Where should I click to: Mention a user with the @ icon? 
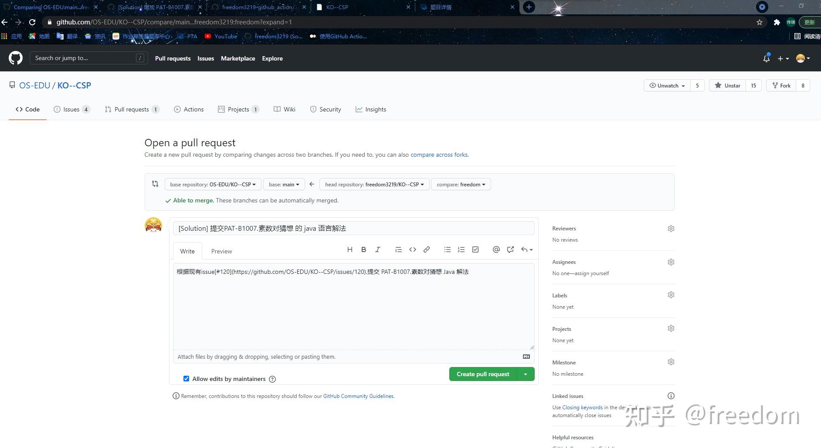click(x=496, y=249)
